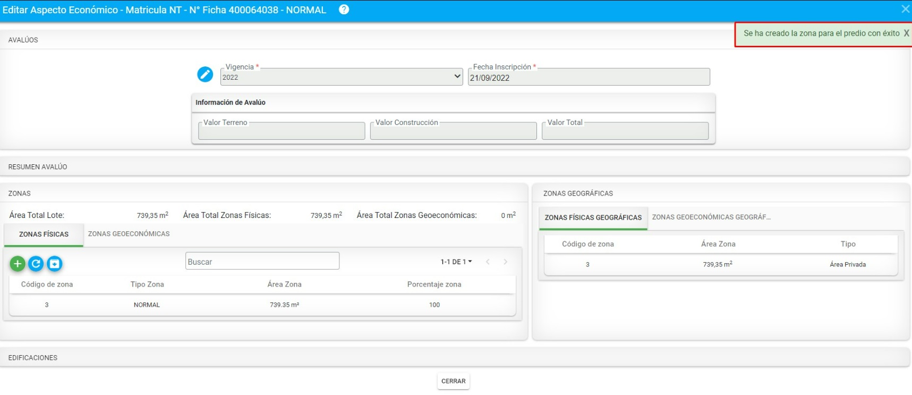Image resolution: width=912 pixels, height=395 pixels.
Task: Click the blue pencil edit icon
Action: click(x=205, y=74)
